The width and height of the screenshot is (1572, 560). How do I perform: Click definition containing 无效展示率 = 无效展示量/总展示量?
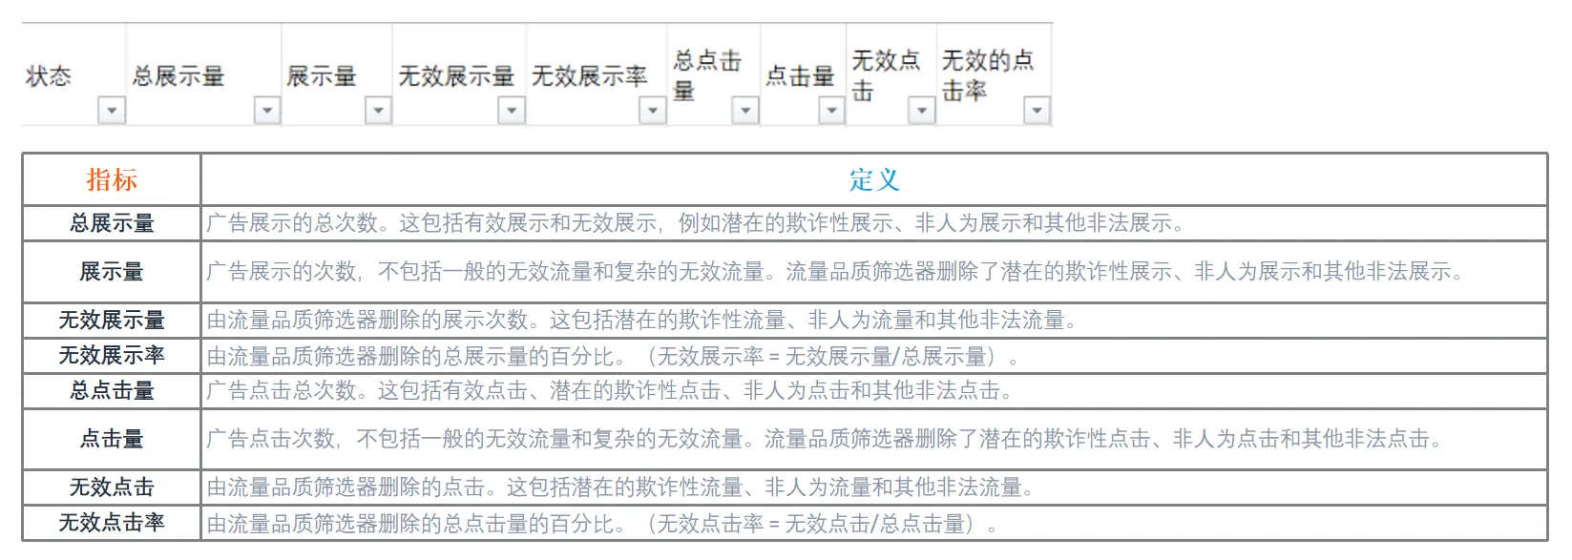click(613, 356)
